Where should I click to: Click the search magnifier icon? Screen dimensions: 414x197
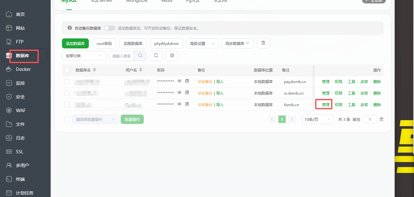pyautogui.click(x=140, y=56)
